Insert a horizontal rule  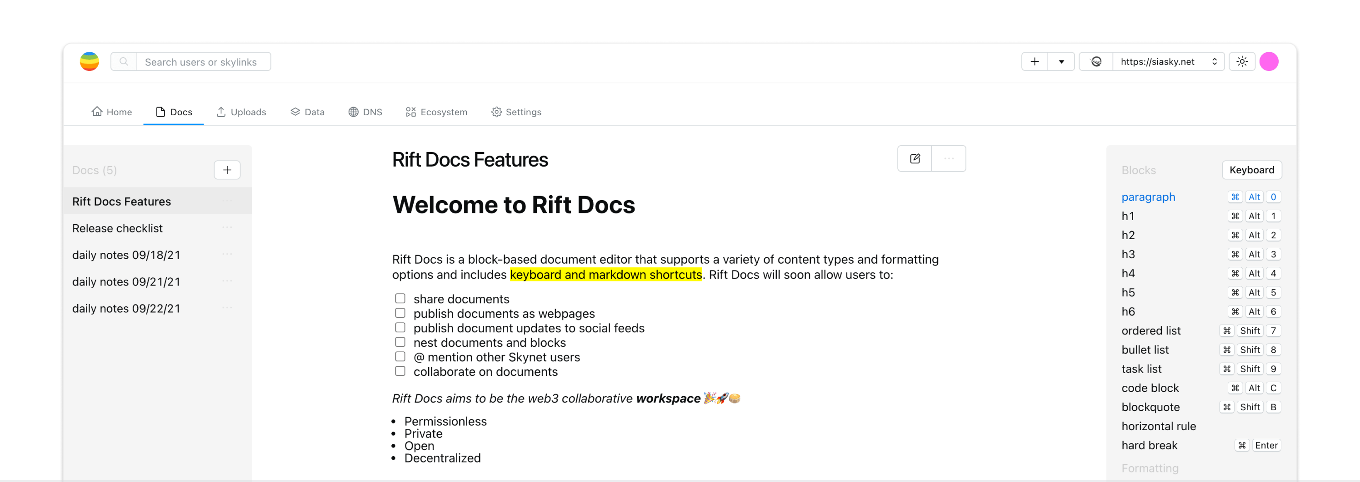click(1200, 426)
